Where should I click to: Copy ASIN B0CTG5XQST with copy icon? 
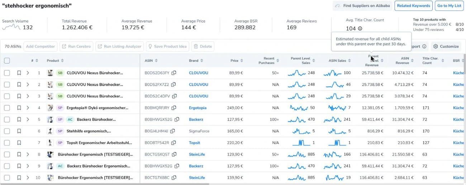coord(174,155)
